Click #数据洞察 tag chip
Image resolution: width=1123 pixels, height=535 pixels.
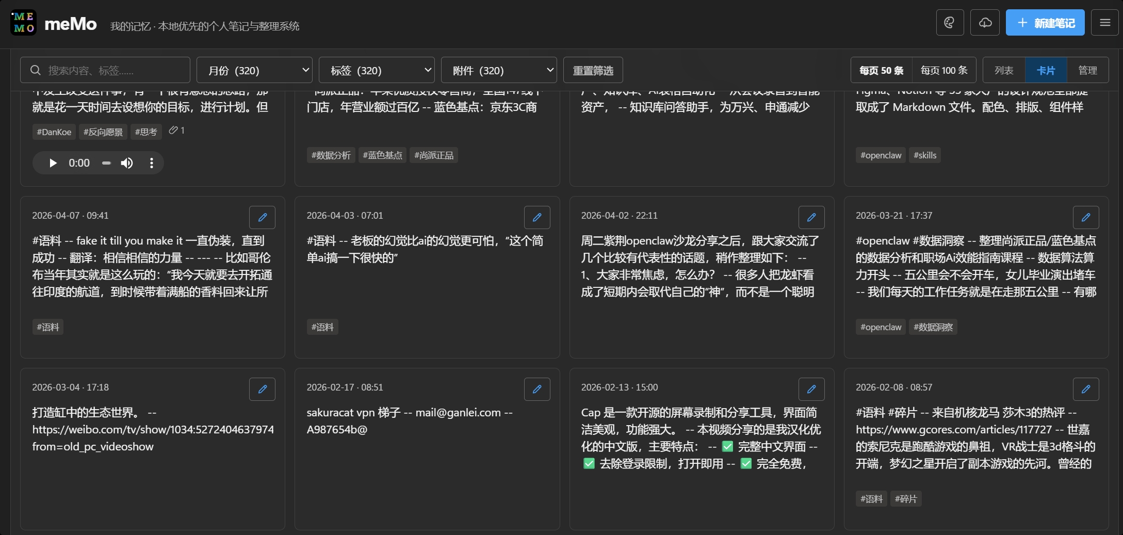(x=933, y=327)
